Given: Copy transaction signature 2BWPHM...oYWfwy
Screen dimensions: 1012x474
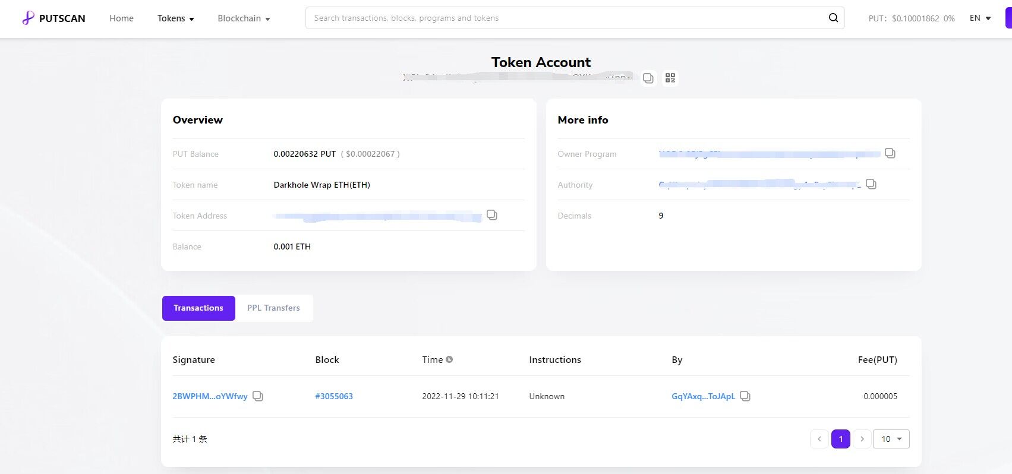Looking at the screenshot, I should point(258,396).
